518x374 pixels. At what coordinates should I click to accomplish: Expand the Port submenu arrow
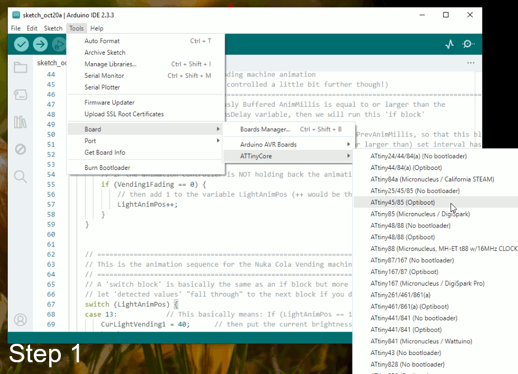pyautogui.click(x=218, y=141)
